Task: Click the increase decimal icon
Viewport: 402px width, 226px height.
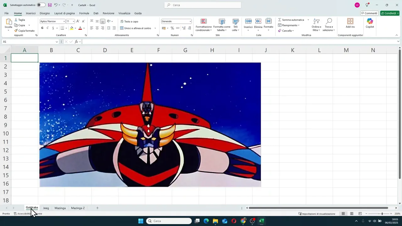Action: (x=184, y=28)
